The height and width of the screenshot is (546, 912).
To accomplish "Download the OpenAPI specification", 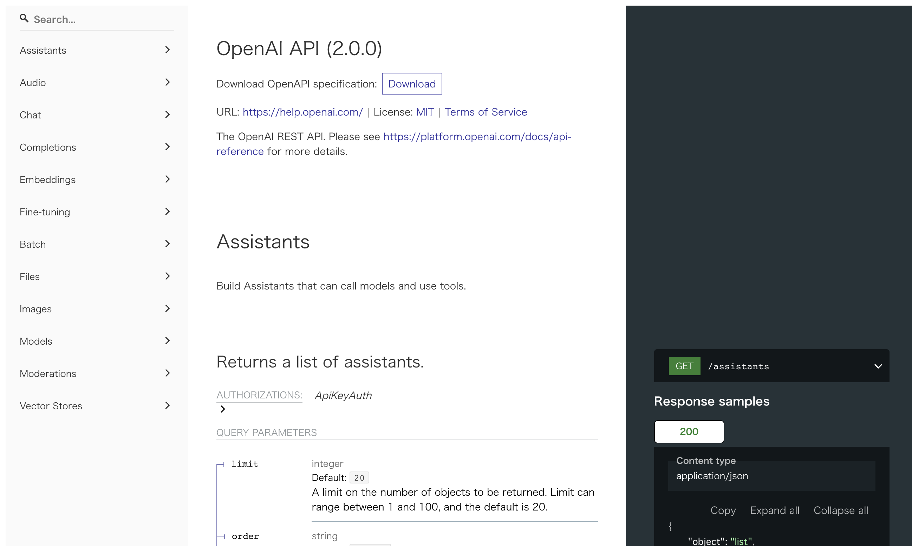I will 412,84.
